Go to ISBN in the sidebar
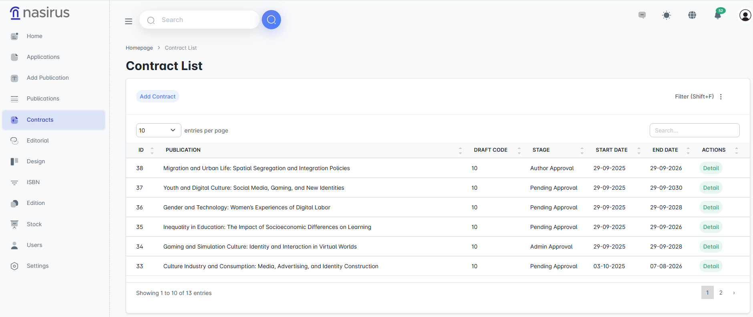 (33, 182)
